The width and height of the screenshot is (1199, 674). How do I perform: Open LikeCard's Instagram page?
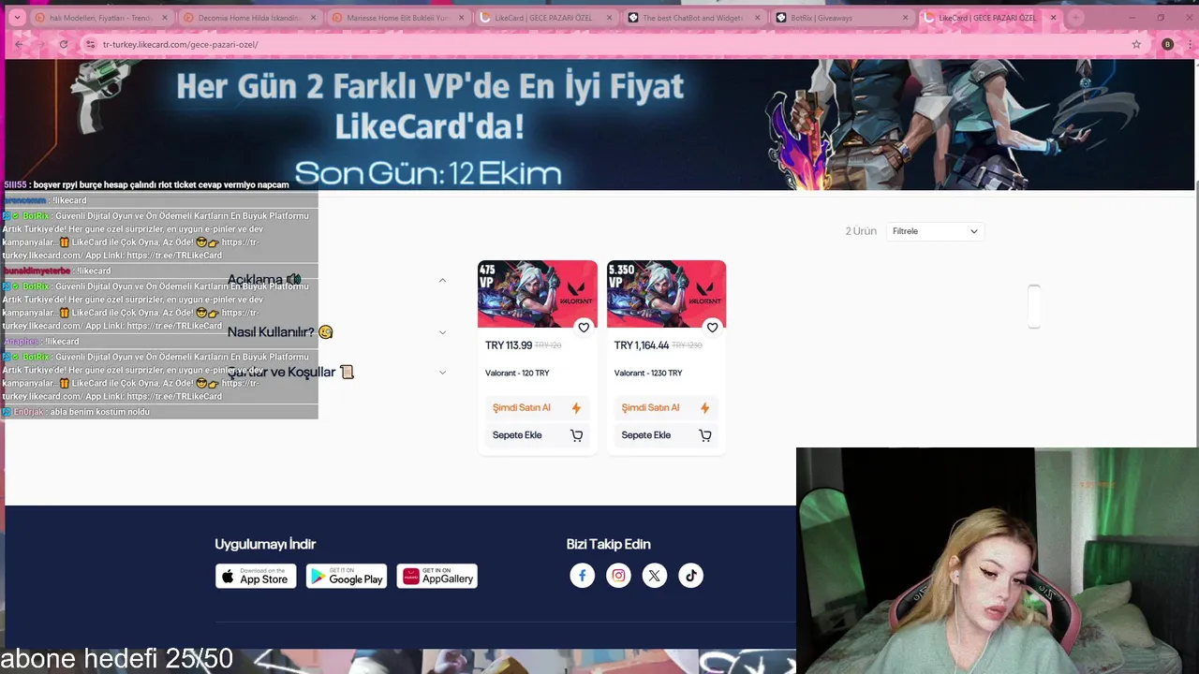click(x=618, y=576)
